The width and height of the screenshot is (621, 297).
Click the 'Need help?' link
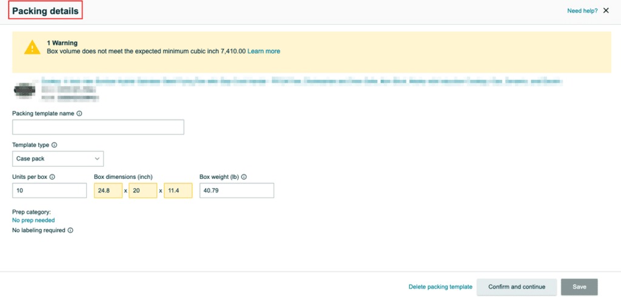[x=582, y=11]
